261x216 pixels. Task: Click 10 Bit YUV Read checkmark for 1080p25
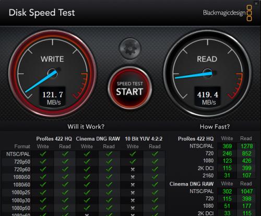pyautogui.click(x=155, y=192)
